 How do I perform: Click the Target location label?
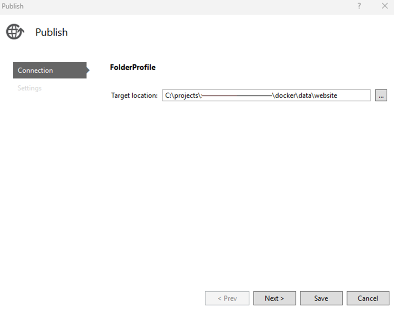coord(133,95)
